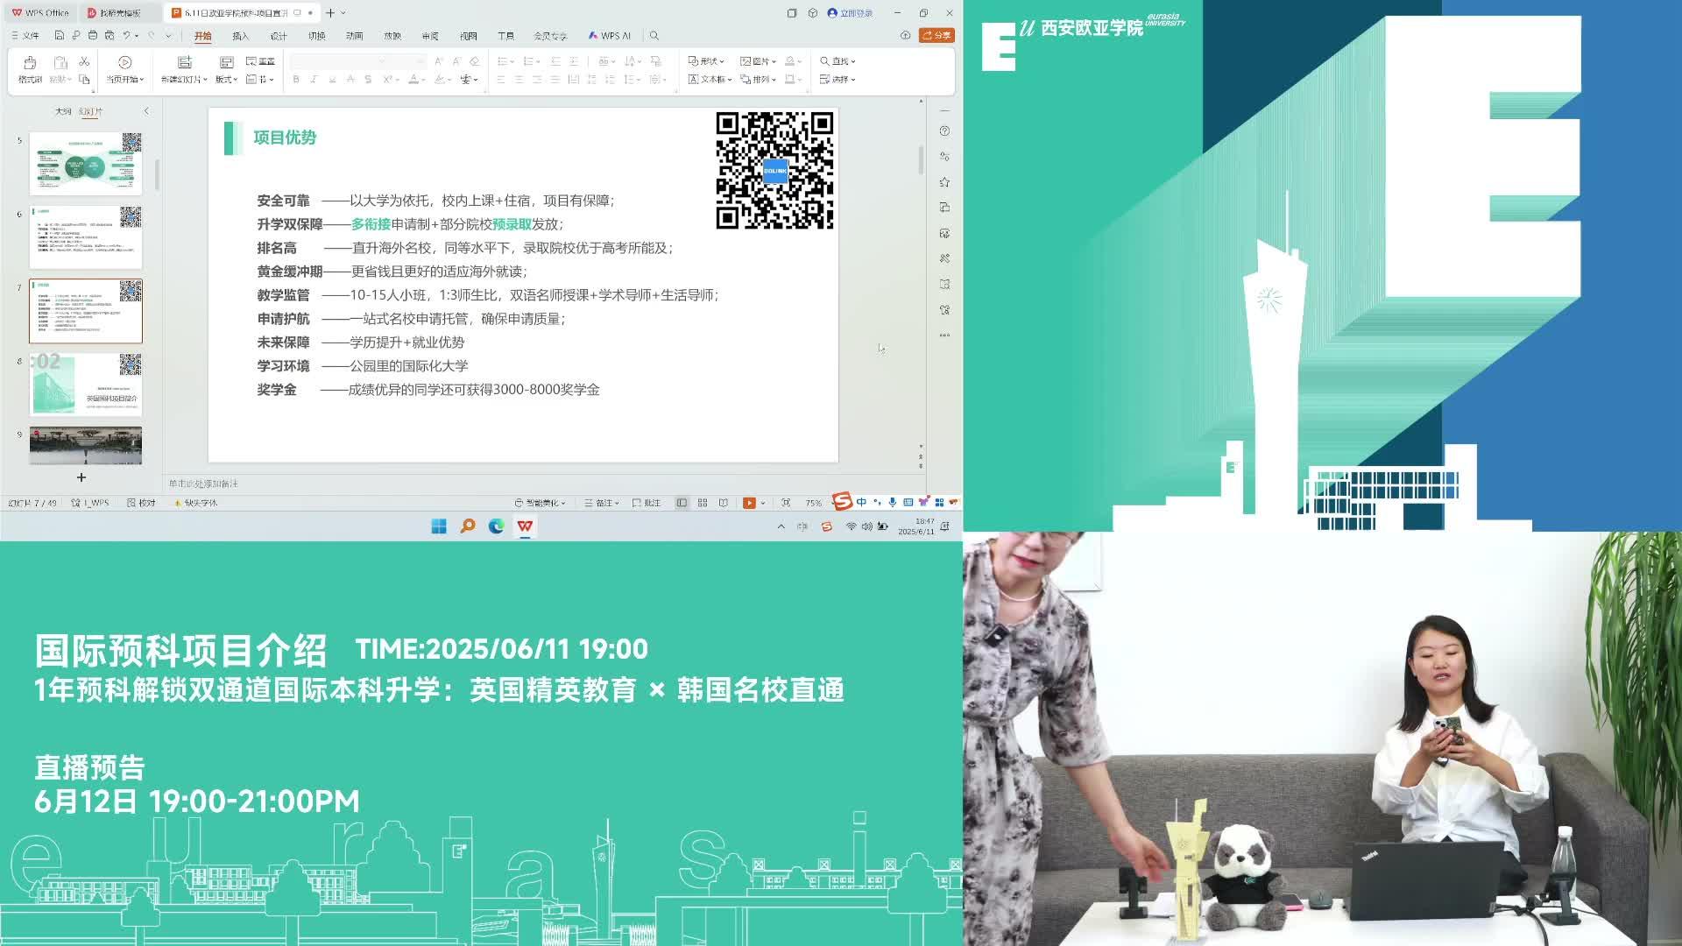Open the Select (选择) dropdown
Image resolution: width=1682 pixels, height=946 pixels.
coord(837,79)
